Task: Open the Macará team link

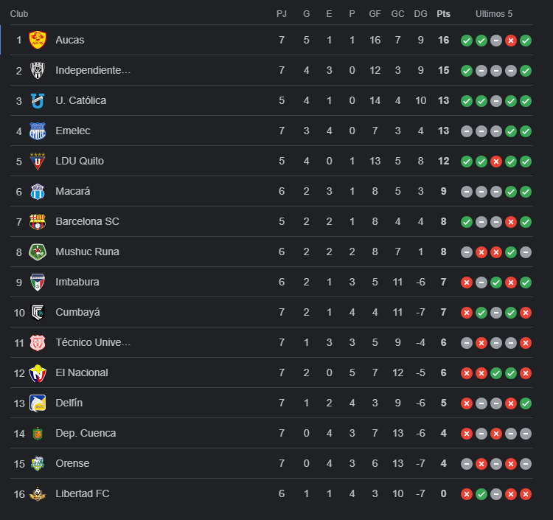Action: coord(72,191)
